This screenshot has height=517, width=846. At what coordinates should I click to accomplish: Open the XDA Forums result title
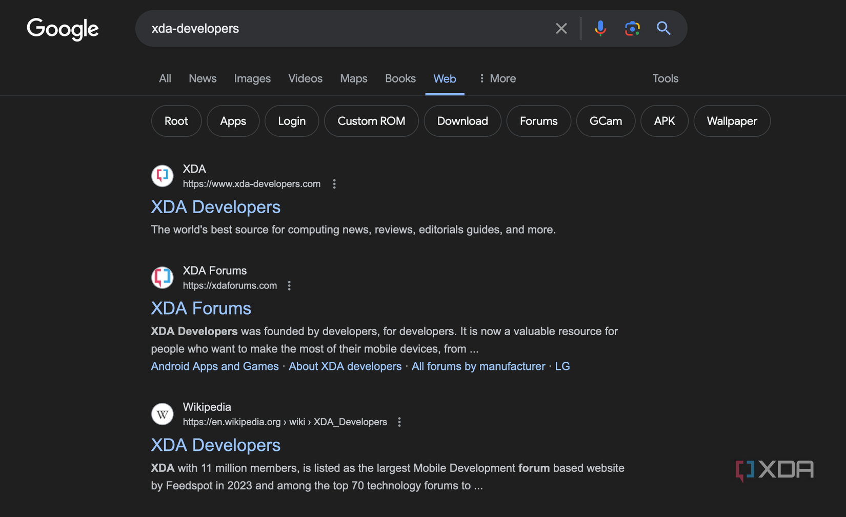tap(201, 308)
